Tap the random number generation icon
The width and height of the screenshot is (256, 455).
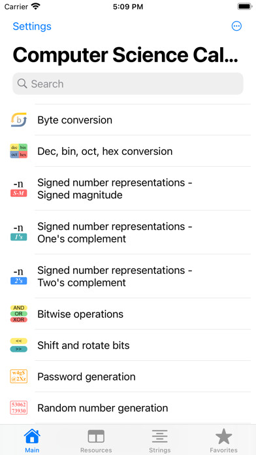(19, 408)
